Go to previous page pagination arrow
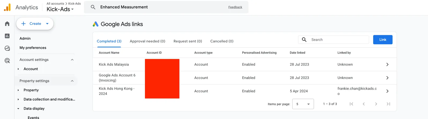The width and height of the screenshot is (428, 119). (364, 104)
